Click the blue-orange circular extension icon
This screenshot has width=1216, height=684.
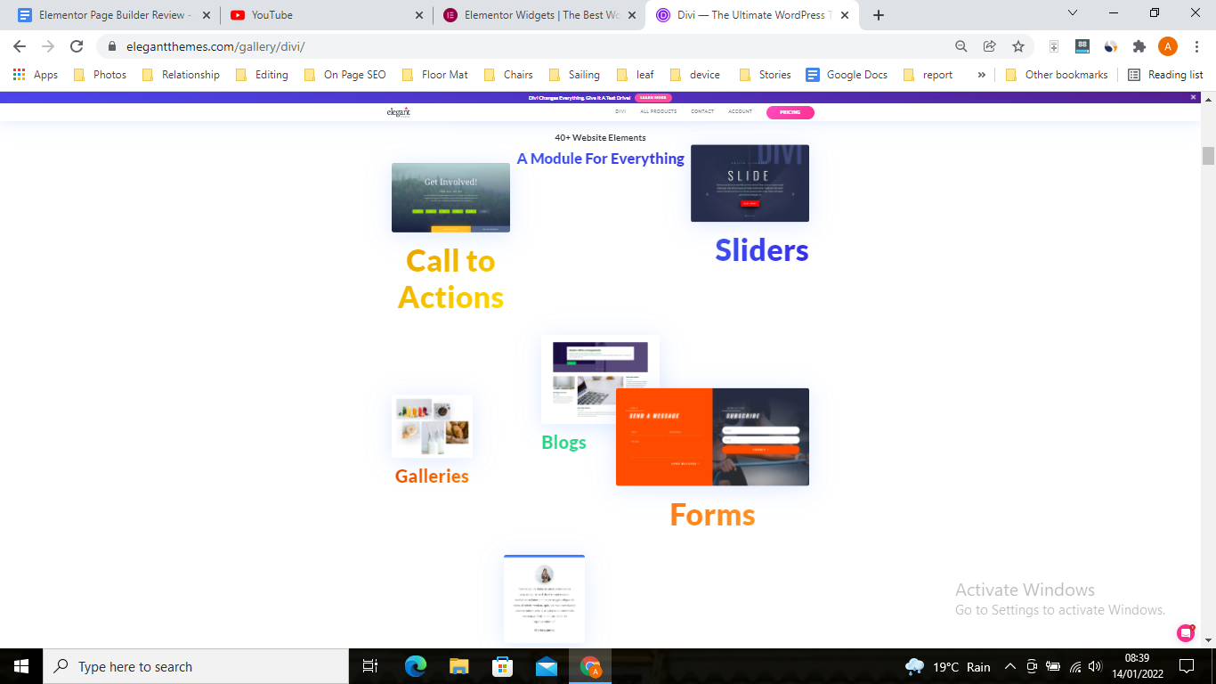point(1111,46)
